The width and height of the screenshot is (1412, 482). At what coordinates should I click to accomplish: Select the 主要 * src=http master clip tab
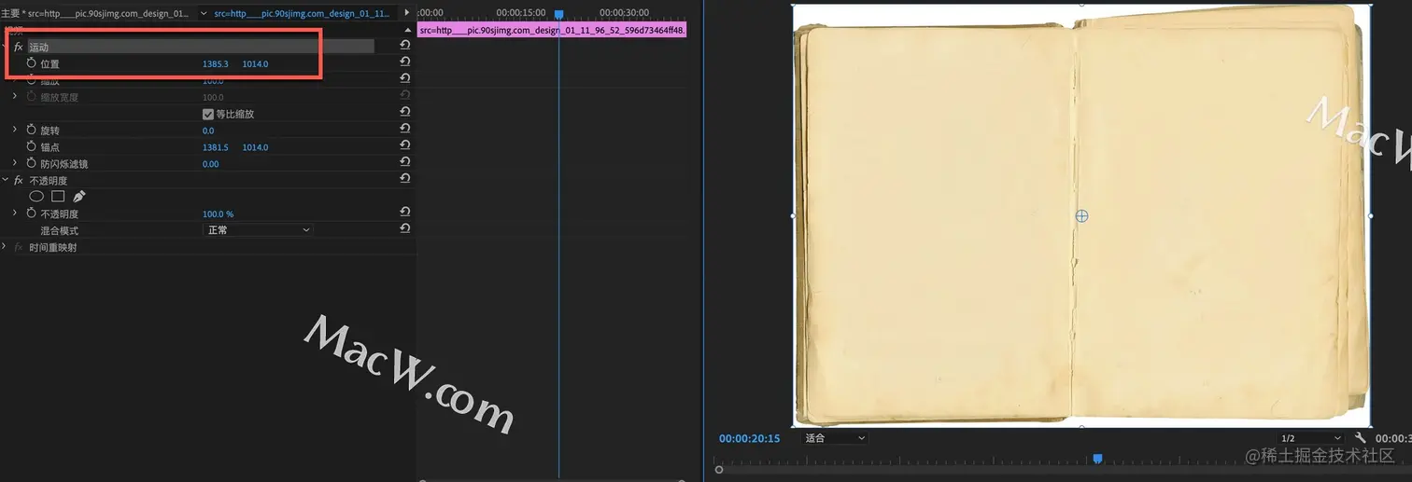pyautogui.click(x=94, y=14)
